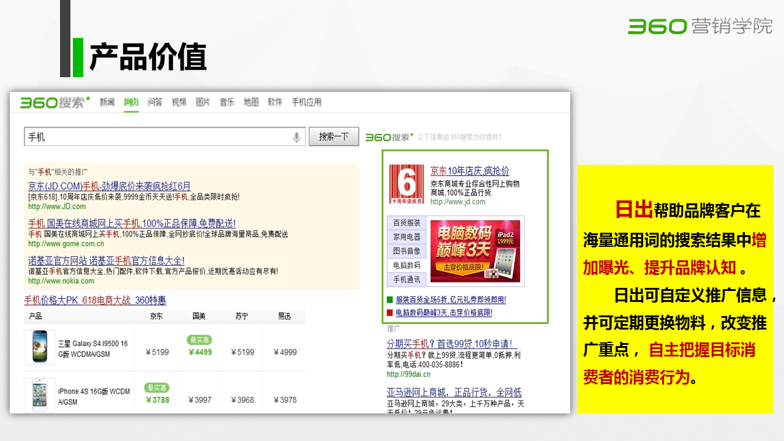The width and height of the screenshot is (784, 441).
Task: Click the 电脑数码巅峰3天 banner ad
Action: (475, 251)
